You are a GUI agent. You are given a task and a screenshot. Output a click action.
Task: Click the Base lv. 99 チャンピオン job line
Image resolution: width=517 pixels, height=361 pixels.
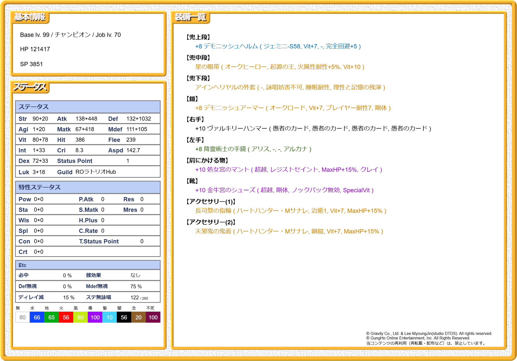coord(70,35)
